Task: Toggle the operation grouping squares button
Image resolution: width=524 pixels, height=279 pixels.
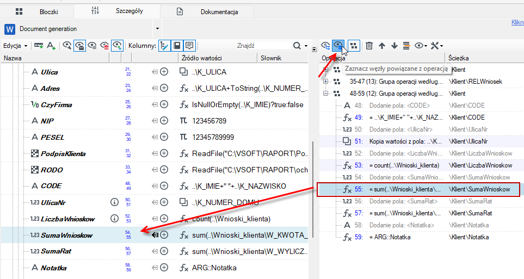Action: pyautogui.click(x=354, y=46)
